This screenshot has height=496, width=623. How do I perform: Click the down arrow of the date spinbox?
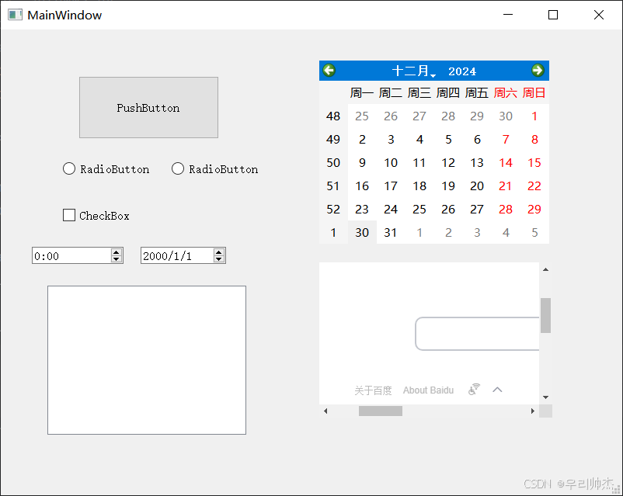(x=218, y=258)
